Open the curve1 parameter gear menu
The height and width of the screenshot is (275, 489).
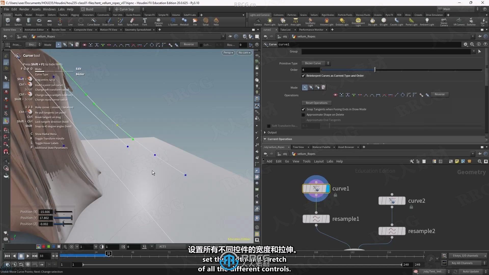point(466,44)
